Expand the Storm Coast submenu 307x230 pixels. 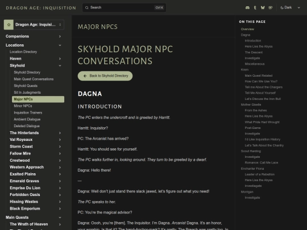coord(60,147)
